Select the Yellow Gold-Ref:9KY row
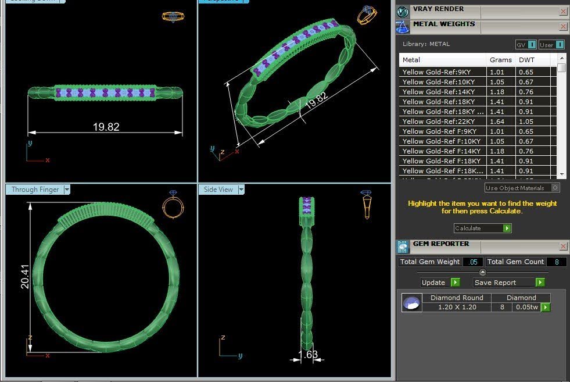Viewport: 570px width, 382px height. pos(478,72)
